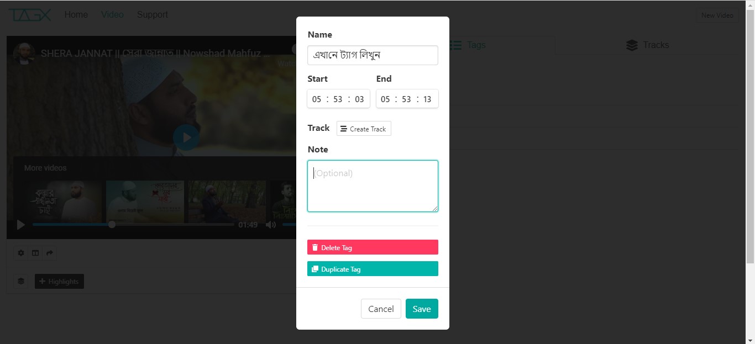Edit the Start seconds field 03
This screenshot has height=344, width=755.
359,99
